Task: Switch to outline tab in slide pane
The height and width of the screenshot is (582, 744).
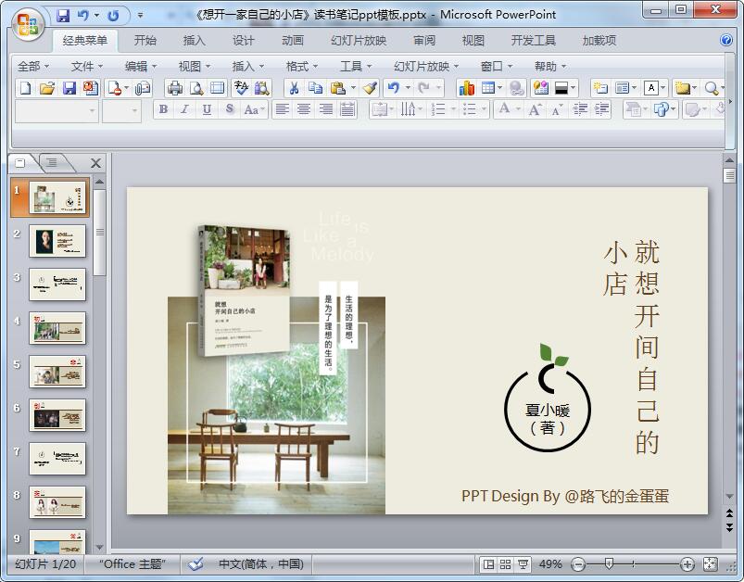Action: (x=51, y=163)
